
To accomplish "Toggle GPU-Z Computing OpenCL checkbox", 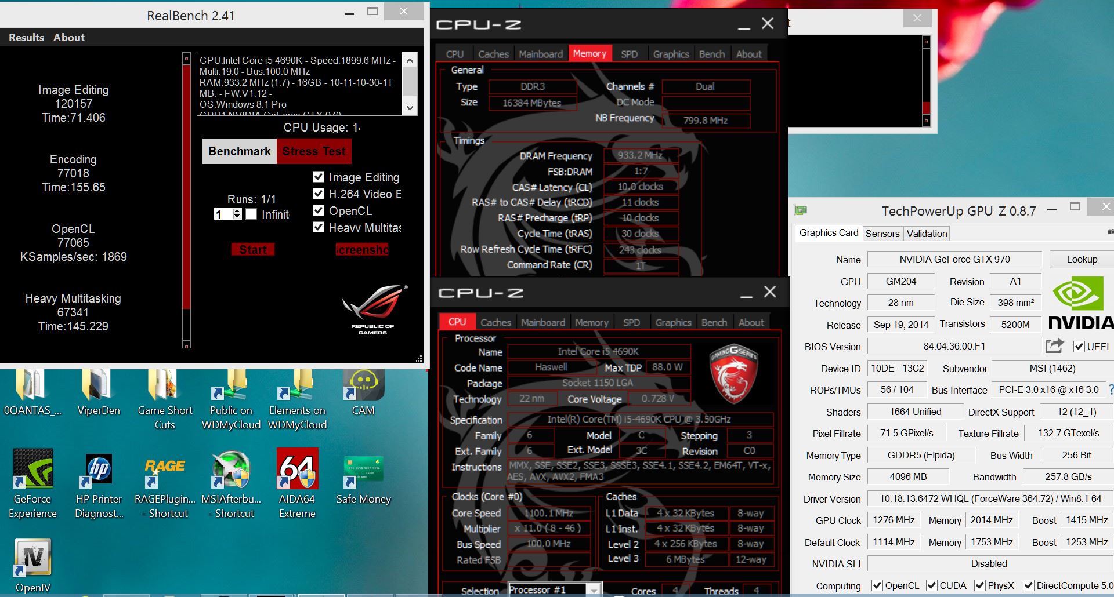I will pyautogui.click(x=877, y=585).
